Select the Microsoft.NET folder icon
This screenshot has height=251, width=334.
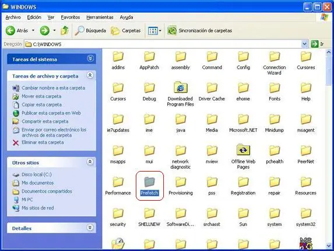coord(243,119)
